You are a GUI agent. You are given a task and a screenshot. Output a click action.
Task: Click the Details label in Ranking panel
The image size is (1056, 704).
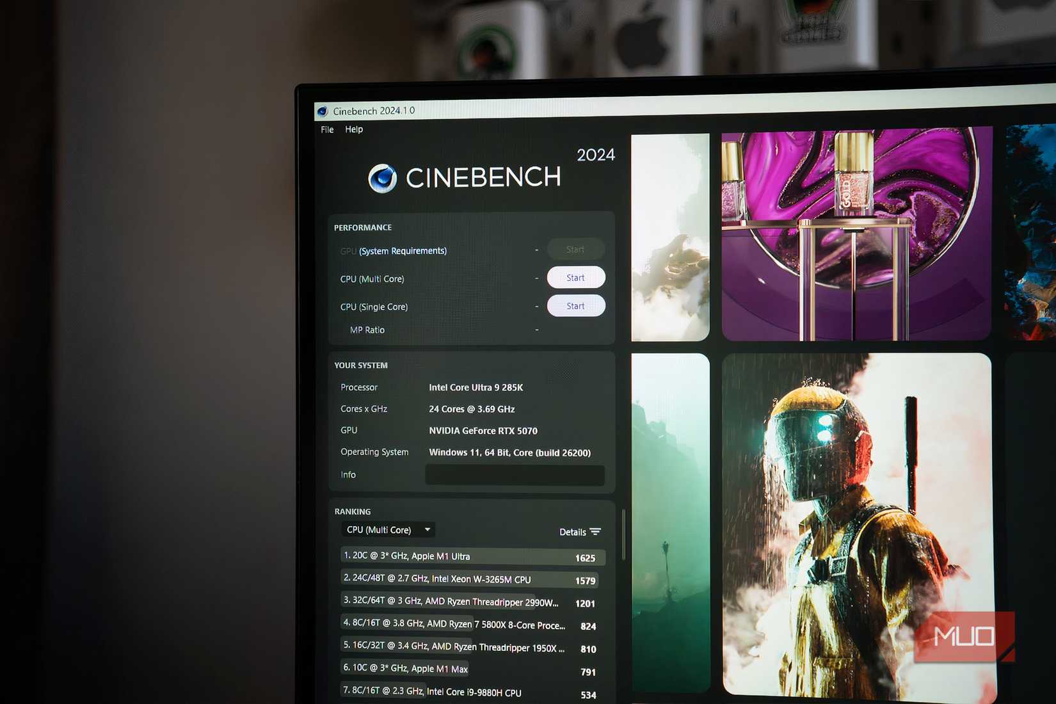[572, 531]
